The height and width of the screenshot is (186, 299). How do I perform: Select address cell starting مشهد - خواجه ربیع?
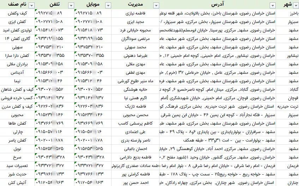coord(217,174)
